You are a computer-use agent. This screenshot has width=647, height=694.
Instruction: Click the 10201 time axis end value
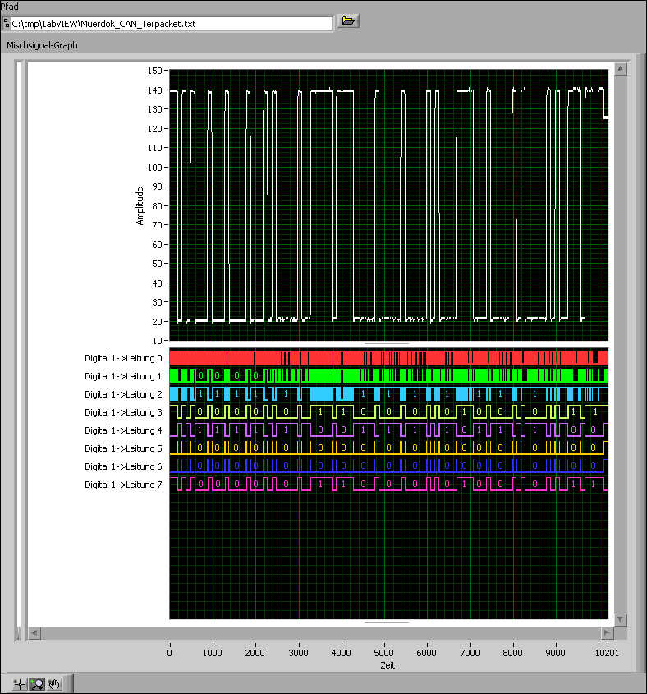click(607, 653)
